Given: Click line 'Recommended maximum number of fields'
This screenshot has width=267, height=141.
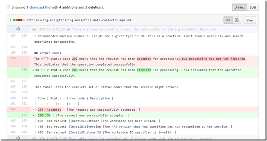Looking at the screenshot, I should [x=139, y=39].
